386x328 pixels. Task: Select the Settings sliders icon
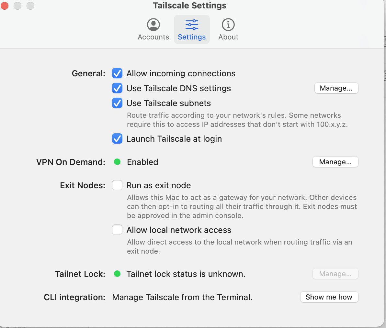[x=192, y=25]
